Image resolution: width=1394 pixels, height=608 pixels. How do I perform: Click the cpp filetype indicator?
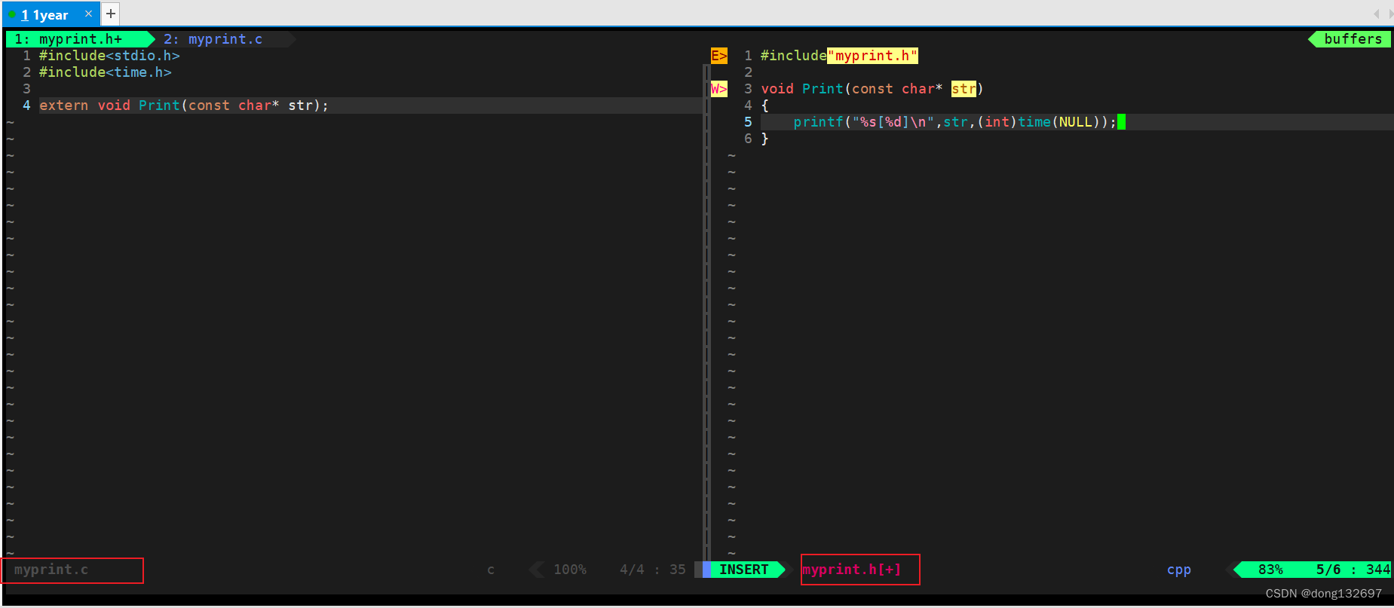(1179, 570)
